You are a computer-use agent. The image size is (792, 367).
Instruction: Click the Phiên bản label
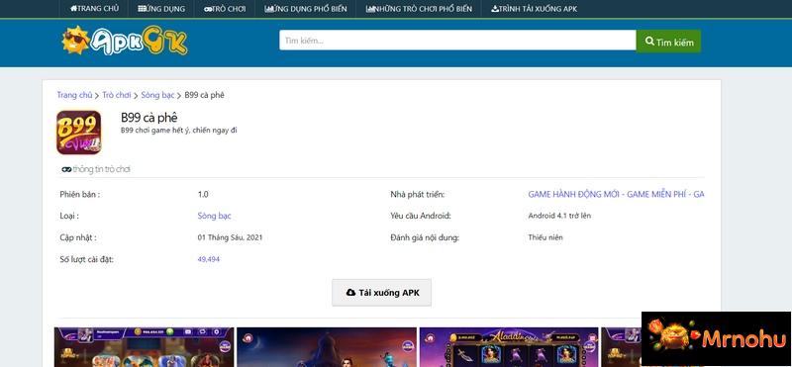79,194
